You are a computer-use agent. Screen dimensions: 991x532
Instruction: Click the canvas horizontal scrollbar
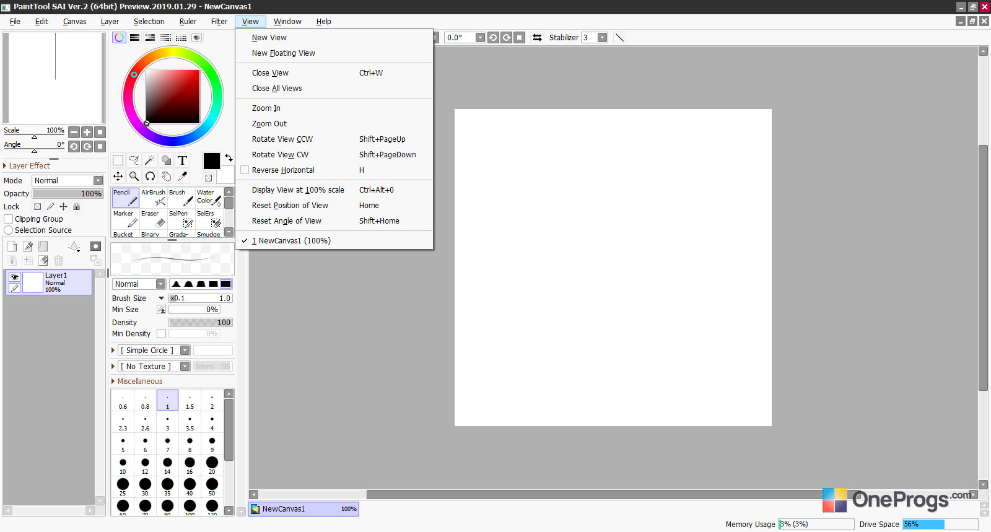tap(613, 495)
